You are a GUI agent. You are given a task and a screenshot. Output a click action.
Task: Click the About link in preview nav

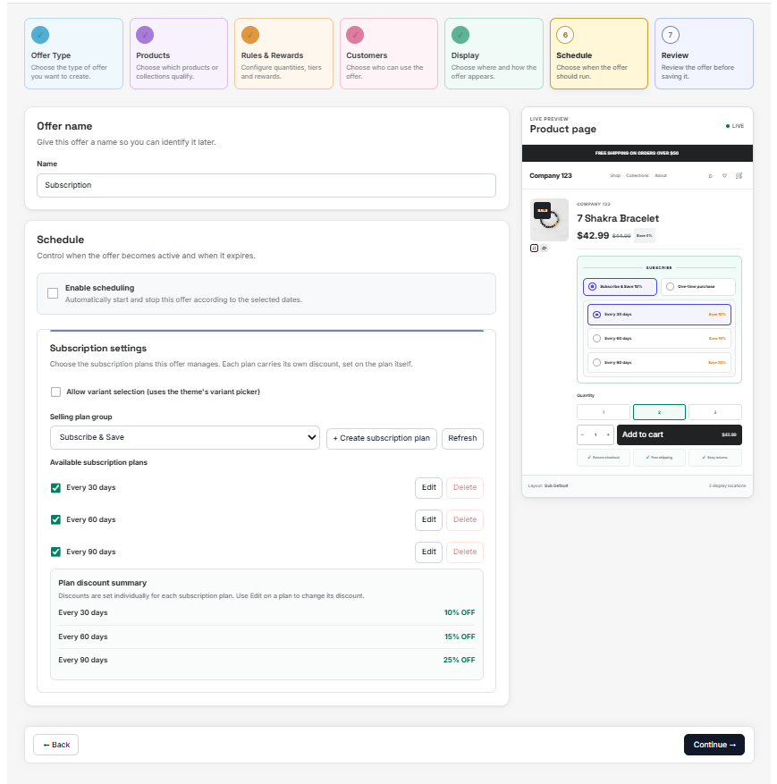pos(661,176)
